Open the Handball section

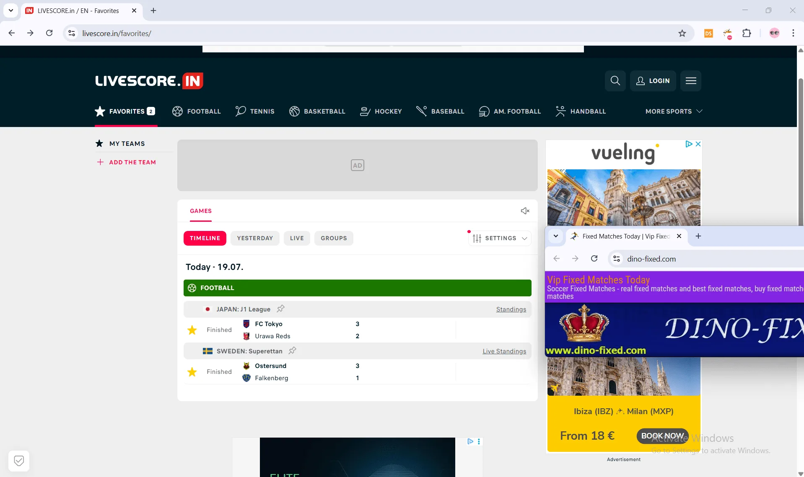(x=580, y=111)
